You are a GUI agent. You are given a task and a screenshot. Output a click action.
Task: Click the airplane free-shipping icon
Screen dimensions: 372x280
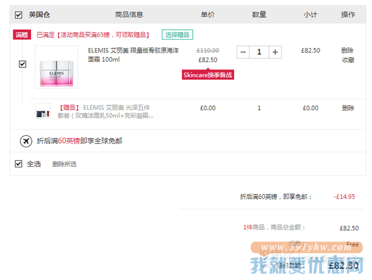pos(26,141)
